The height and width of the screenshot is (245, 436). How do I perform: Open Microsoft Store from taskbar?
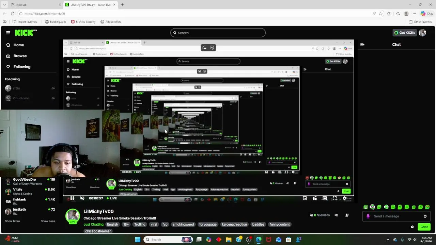pos(289,240)
